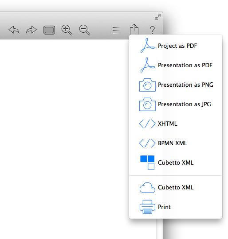228x239 pixels.
Task: Zoom out with the minus magnifier
Action: [x=85, y=30]
